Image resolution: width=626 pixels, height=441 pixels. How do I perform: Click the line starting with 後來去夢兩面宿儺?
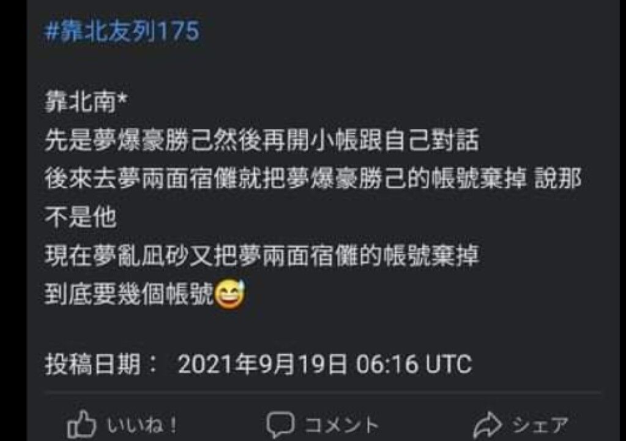(x=313, y=178)
